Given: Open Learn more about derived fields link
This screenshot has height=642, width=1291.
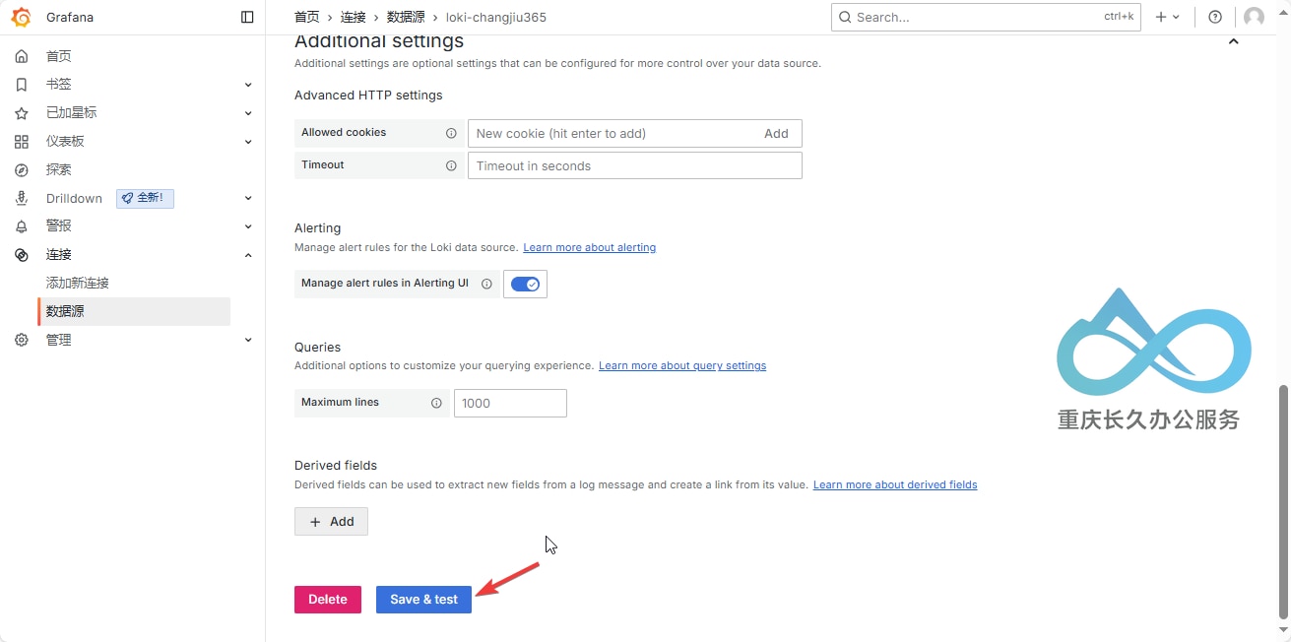Looking at the screenshot, I should click(x=895, y=484).
